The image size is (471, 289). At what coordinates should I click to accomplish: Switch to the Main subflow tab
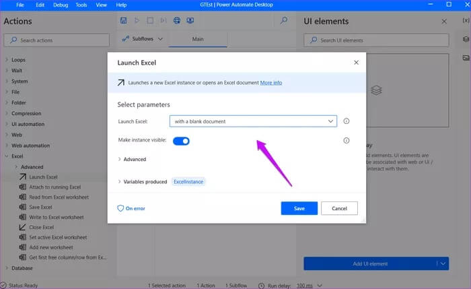[198, 39]
